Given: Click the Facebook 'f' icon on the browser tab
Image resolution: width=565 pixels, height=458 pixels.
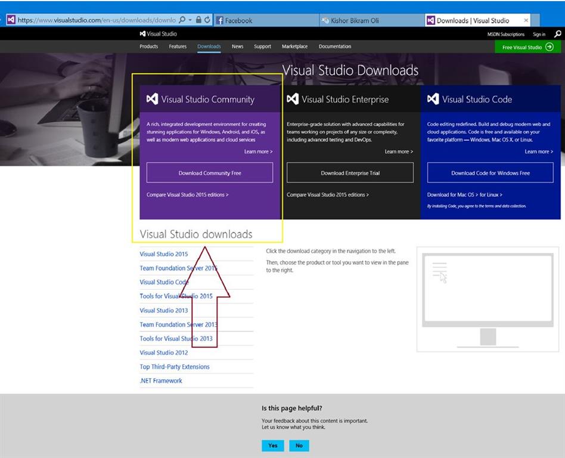Looking at the screenshot, I should [221, 20].
